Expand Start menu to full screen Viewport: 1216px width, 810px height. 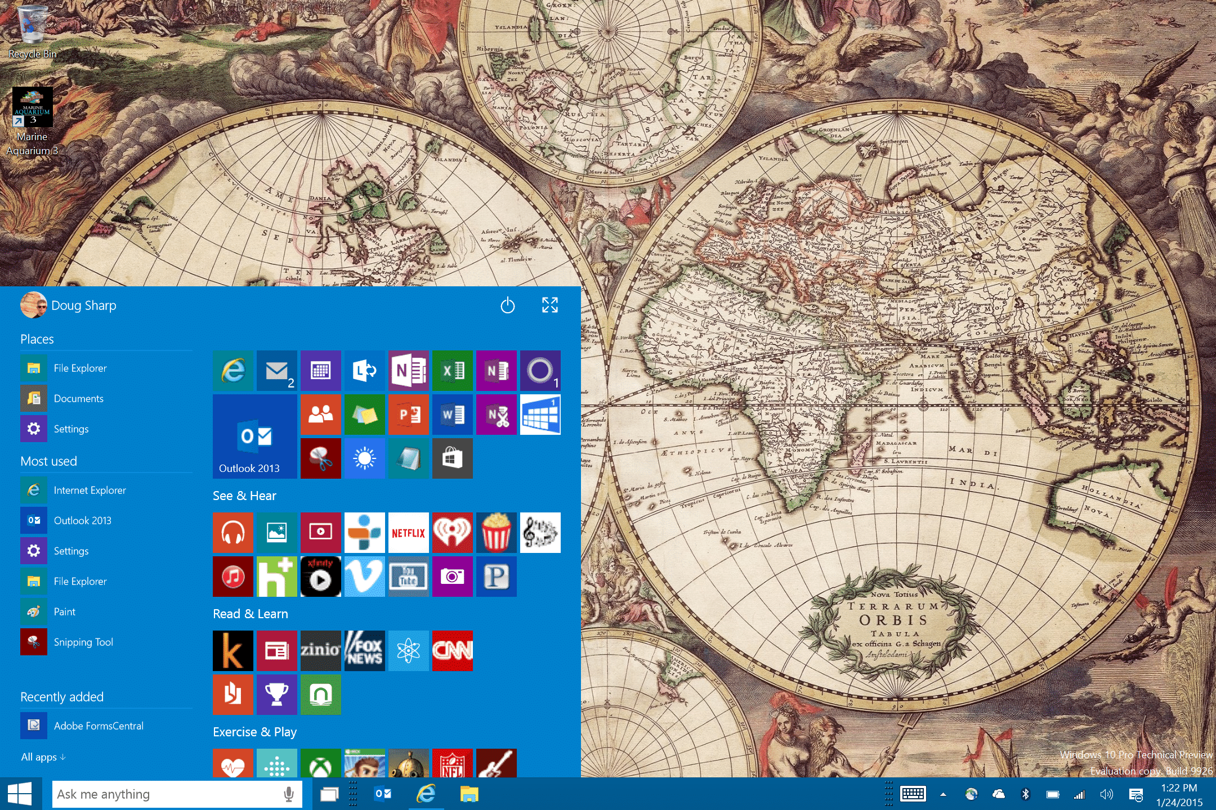tap(550, 305)
